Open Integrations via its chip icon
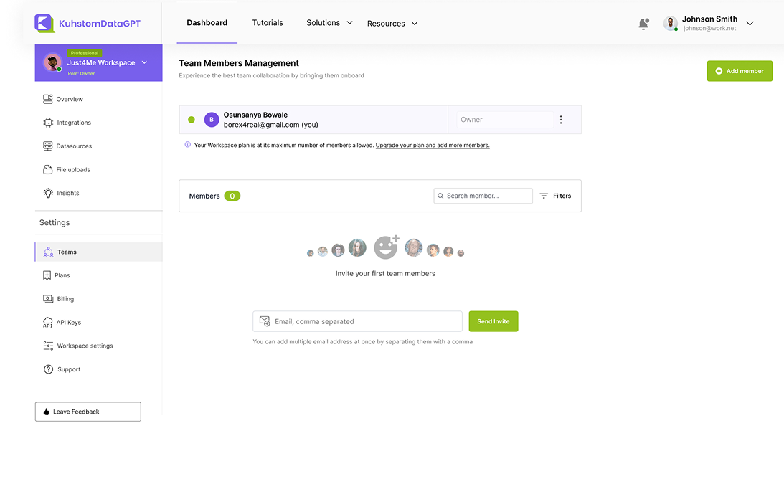Viewport: 784px width, 484px height. point(48,123)
